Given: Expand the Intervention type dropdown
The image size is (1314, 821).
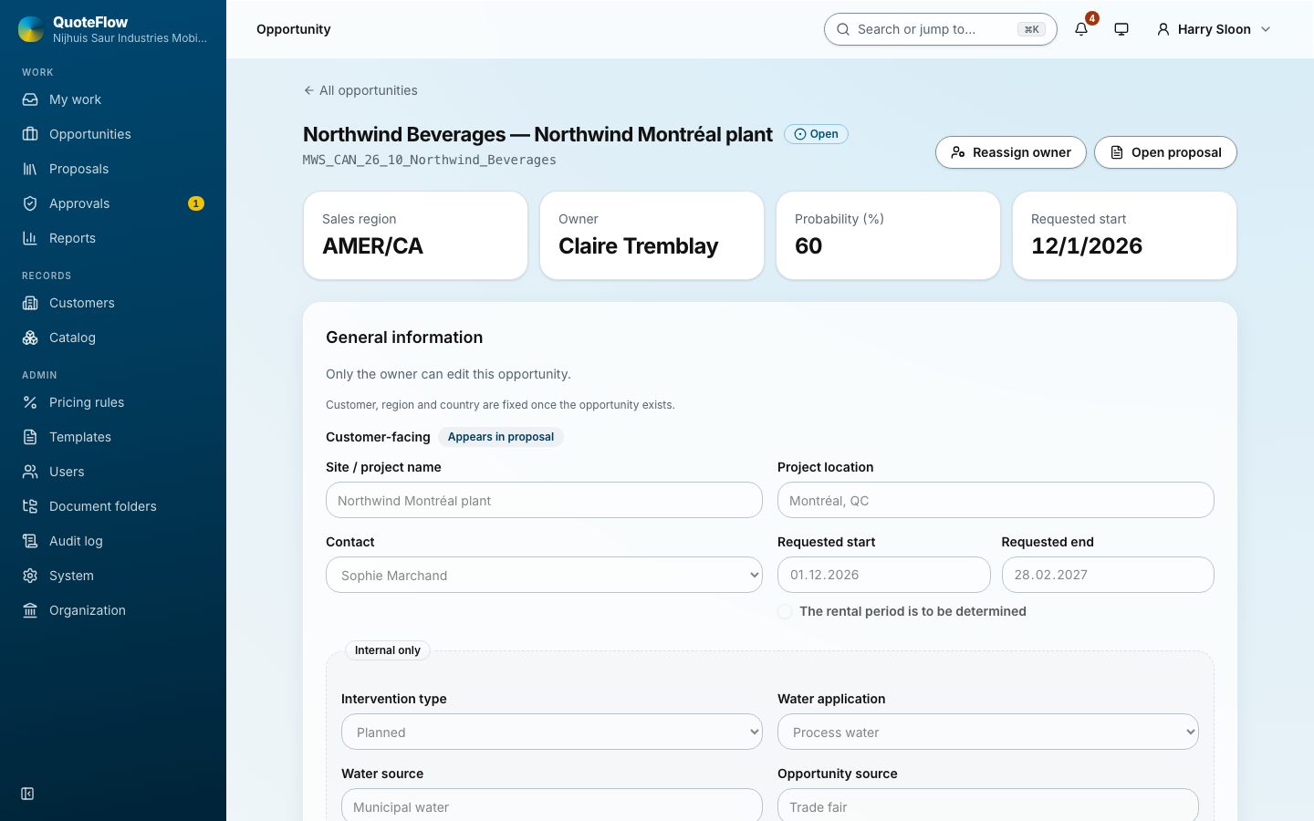Looking at the screenshot, I should coord(552,732).
